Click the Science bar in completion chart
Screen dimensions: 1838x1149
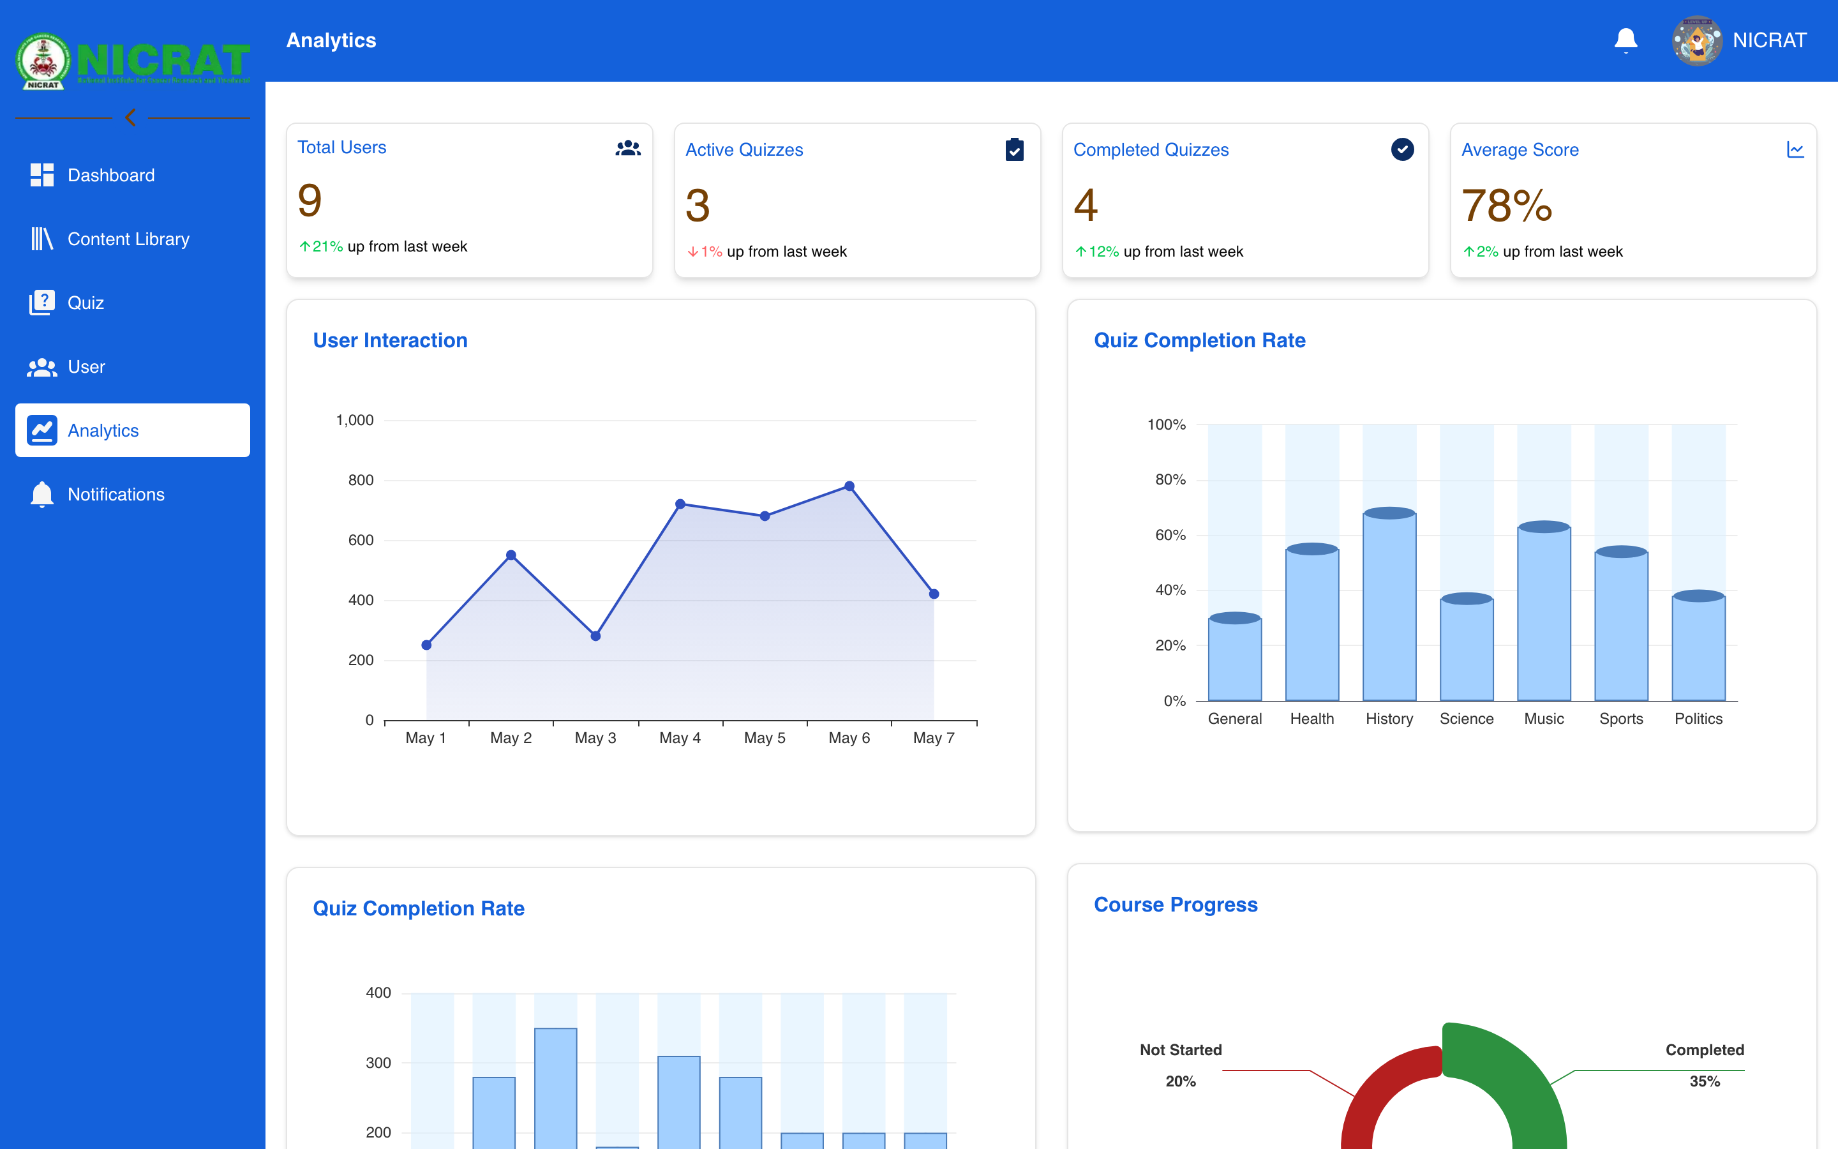1467,647
